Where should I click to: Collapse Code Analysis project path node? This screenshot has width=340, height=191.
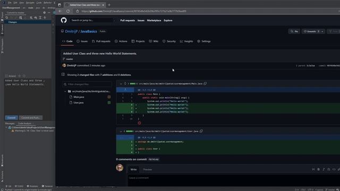(x=6, y=127)
